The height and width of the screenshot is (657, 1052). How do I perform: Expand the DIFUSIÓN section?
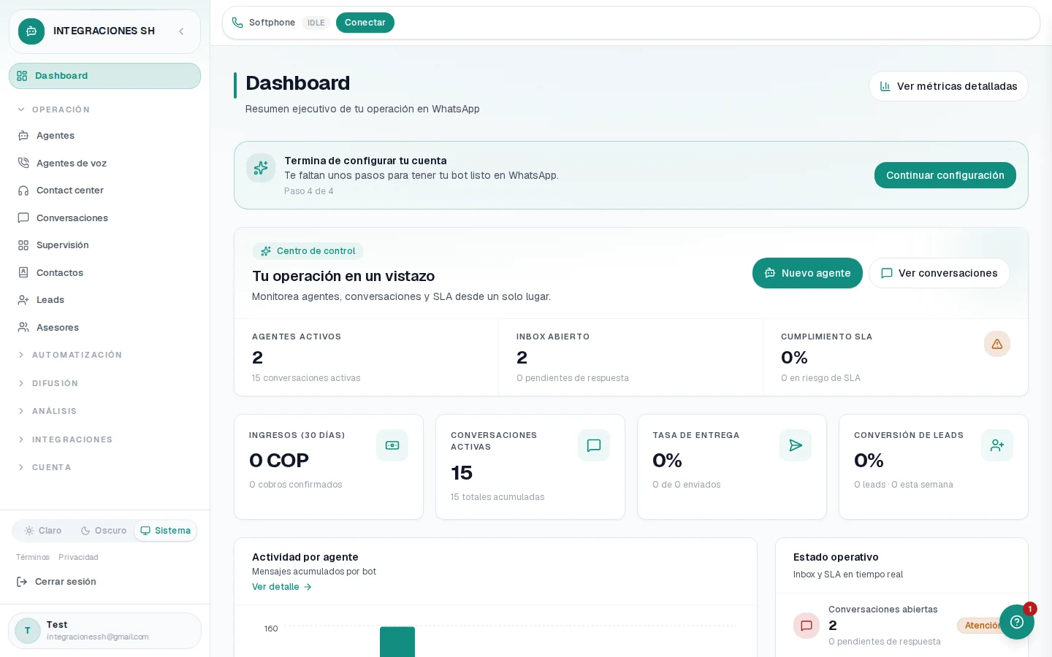click(x=48, y=383)
